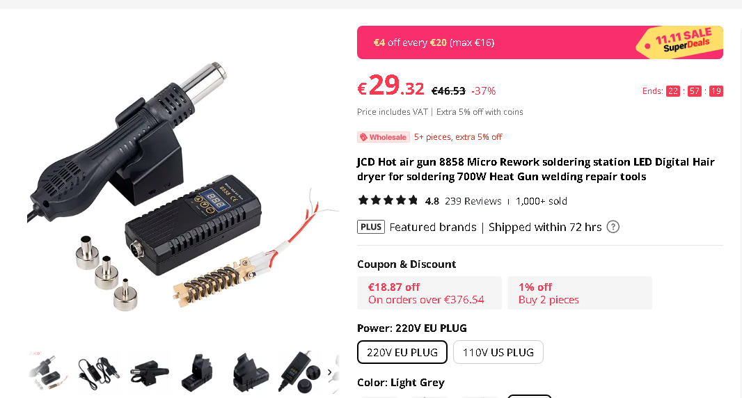Select second thumbnail showing power cable and gun
This screenshot has width=742, height=398.
point(98,372)
